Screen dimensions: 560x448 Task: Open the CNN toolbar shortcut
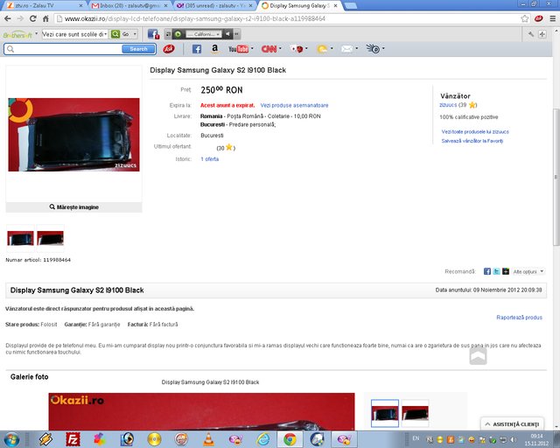point(269,49)
